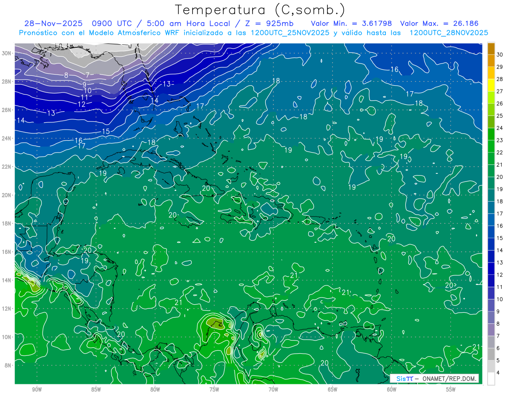Click the title 'Temperatura (C,somb.)'
The height and width of the screenshot is (395, 511).
[x=260, y=10]
